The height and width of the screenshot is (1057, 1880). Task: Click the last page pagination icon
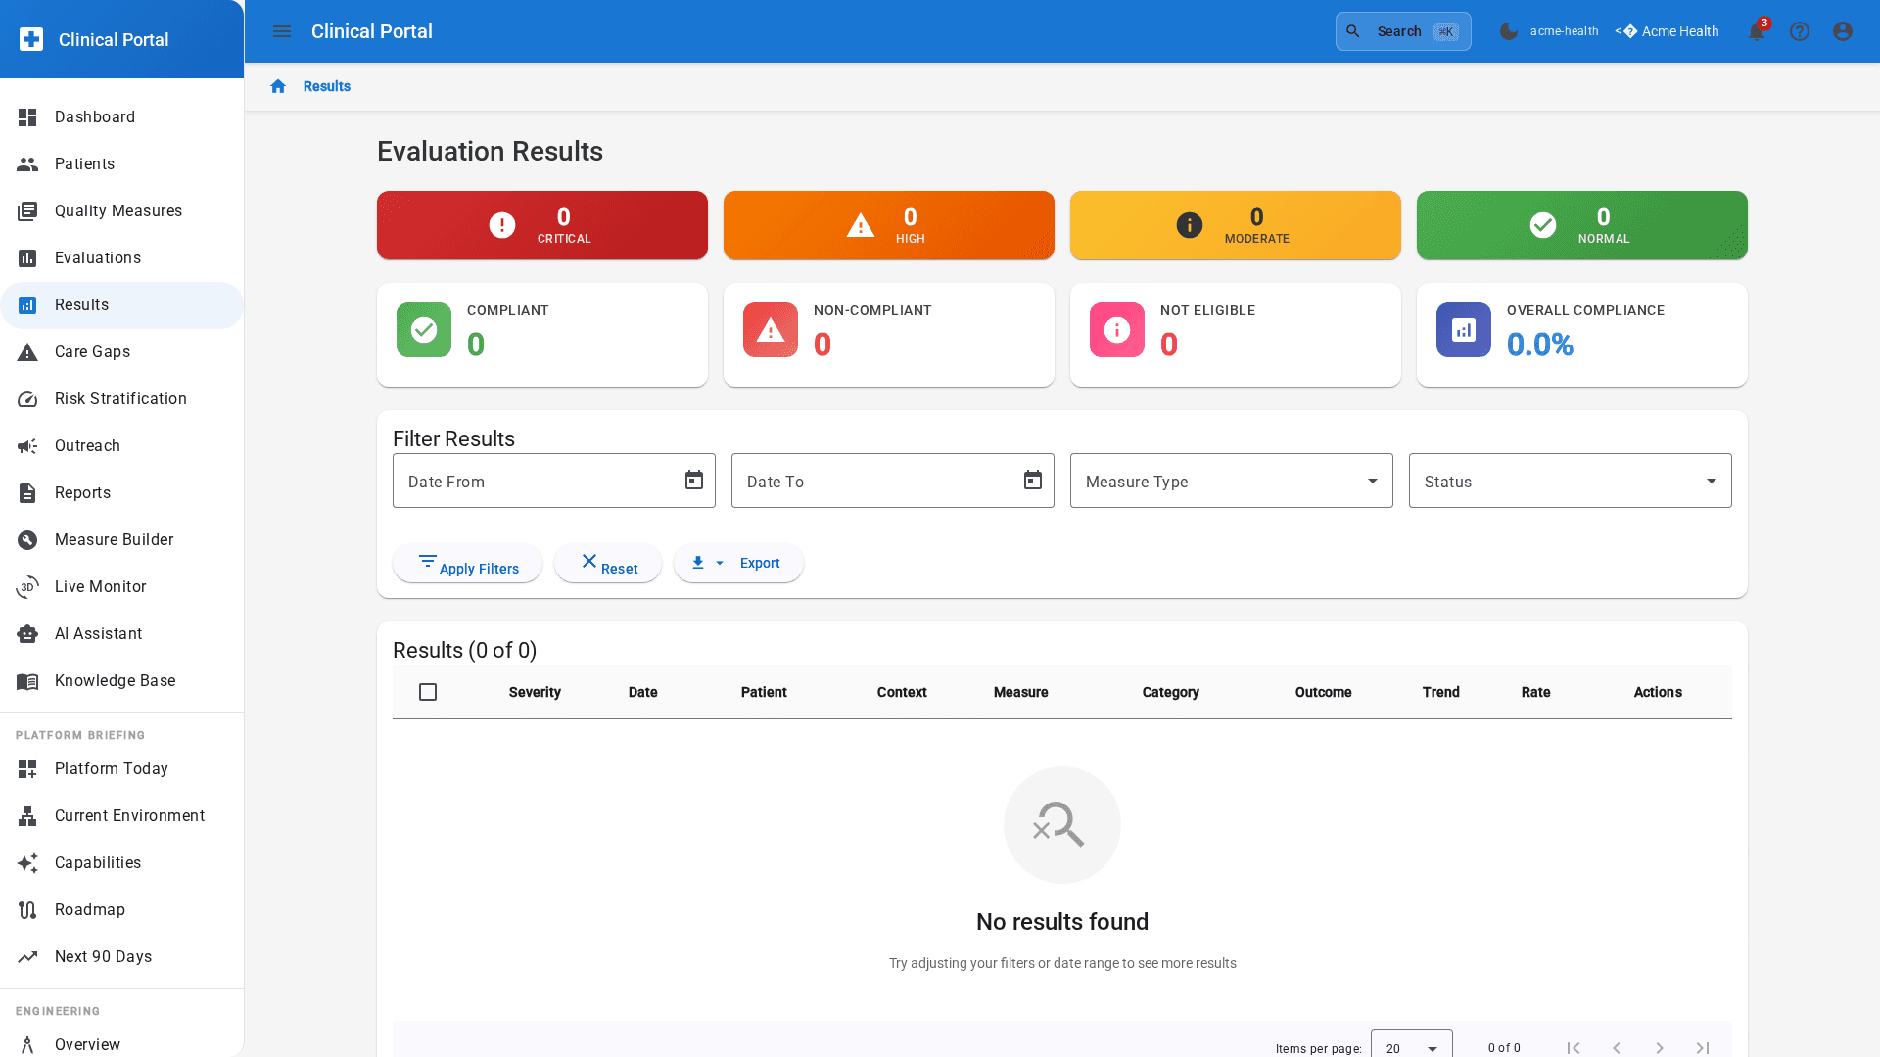click(1703, 1048)
